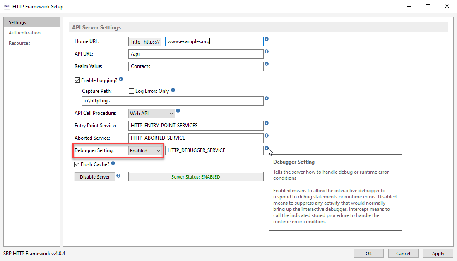Screen dimensions: 457x261
Task: Click the Apply button
Action: click(438, 254)
